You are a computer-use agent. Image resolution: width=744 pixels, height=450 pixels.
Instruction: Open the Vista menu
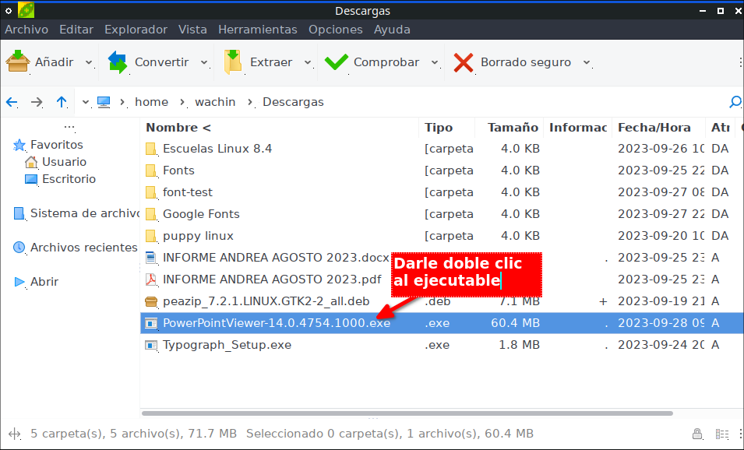pyautogui.click(x=192, y=30)
